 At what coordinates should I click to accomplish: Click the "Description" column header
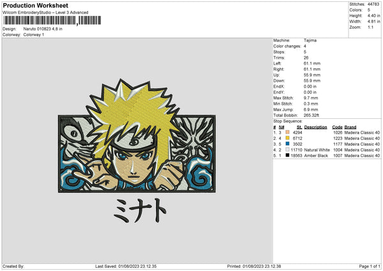(x=315, y=127)
